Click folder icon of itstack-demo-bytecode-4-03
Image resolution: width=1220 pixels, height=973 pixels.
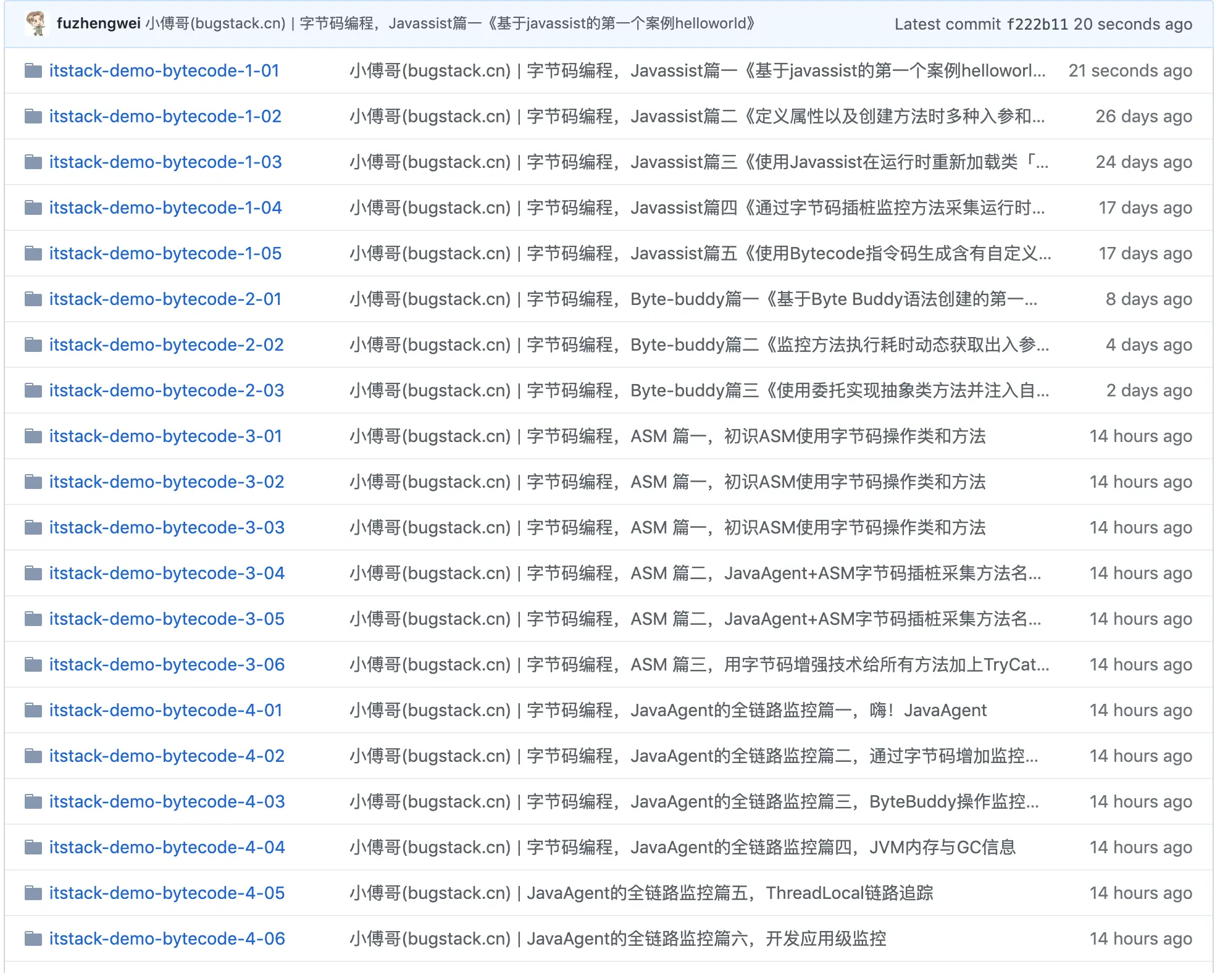point(33,802)
